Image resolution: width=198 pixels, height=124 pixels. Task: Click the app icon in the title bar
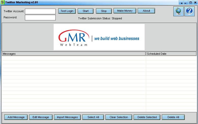2,2
